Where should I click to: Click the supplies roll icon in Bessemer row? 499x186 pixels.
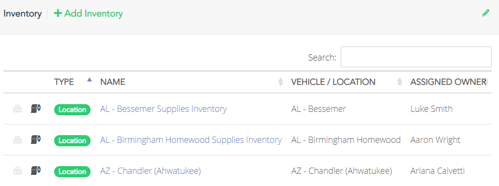[36, 109]
